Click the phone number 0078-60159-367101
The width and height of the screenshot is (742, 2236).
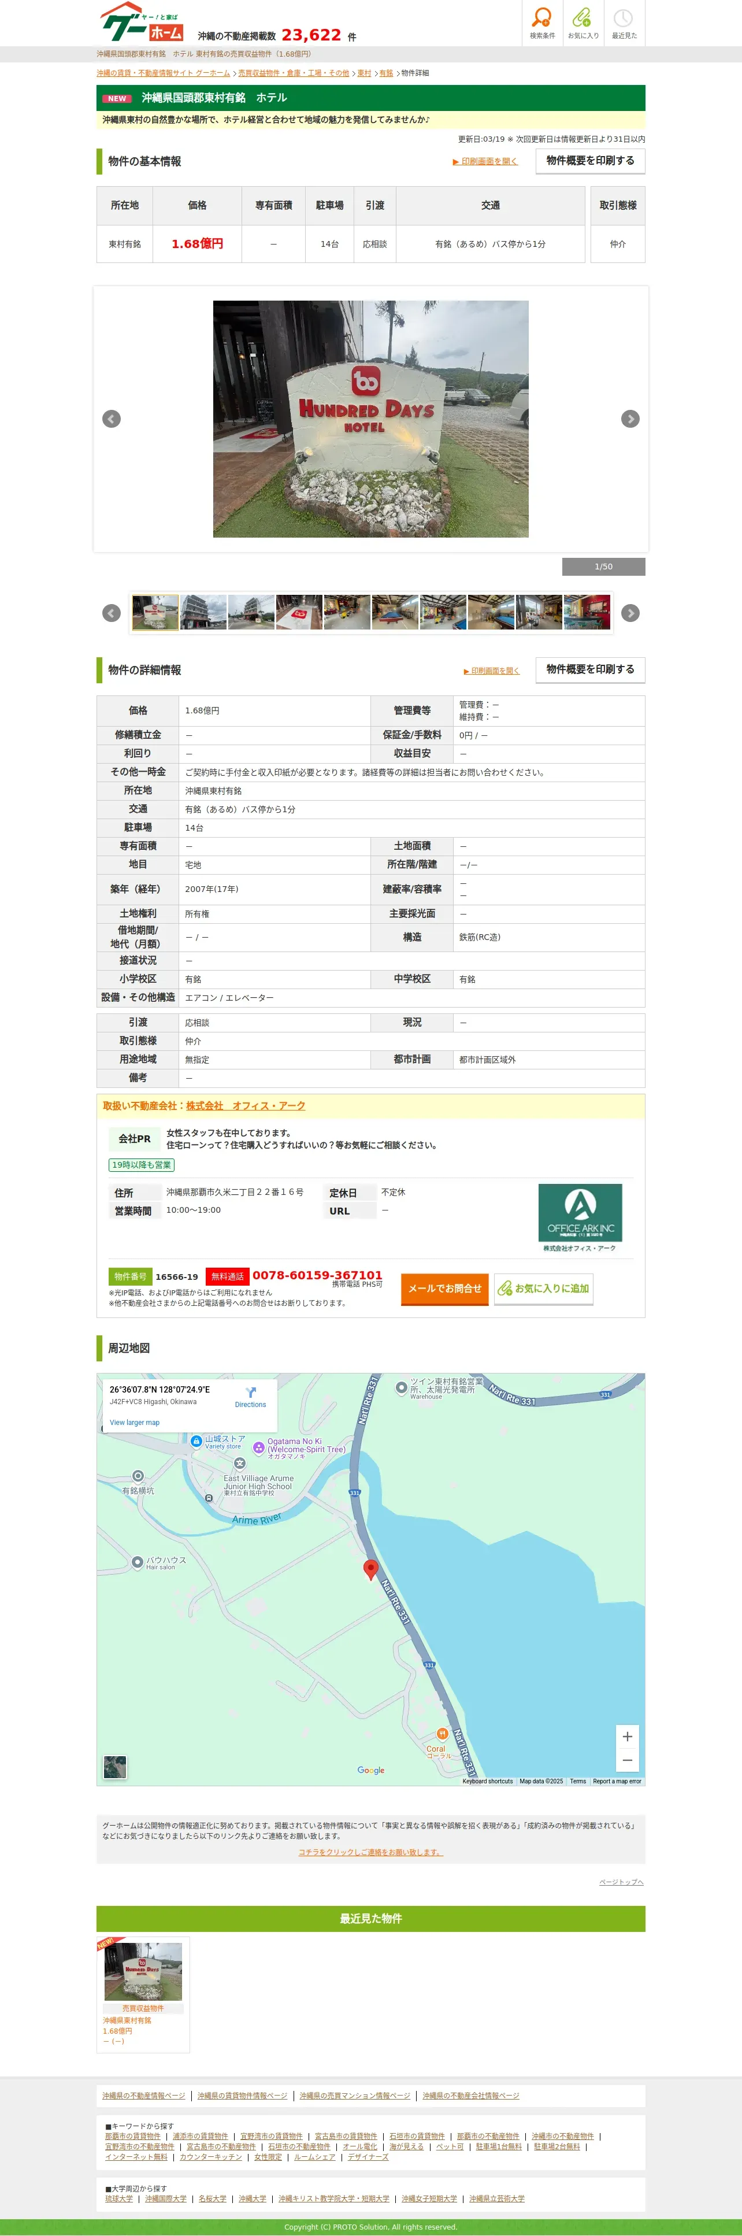tap(317, 1275)
